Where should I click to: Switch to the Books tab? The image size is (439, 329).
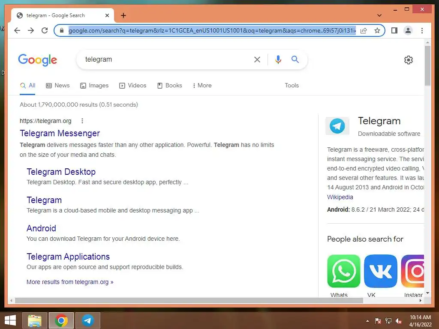170,86
